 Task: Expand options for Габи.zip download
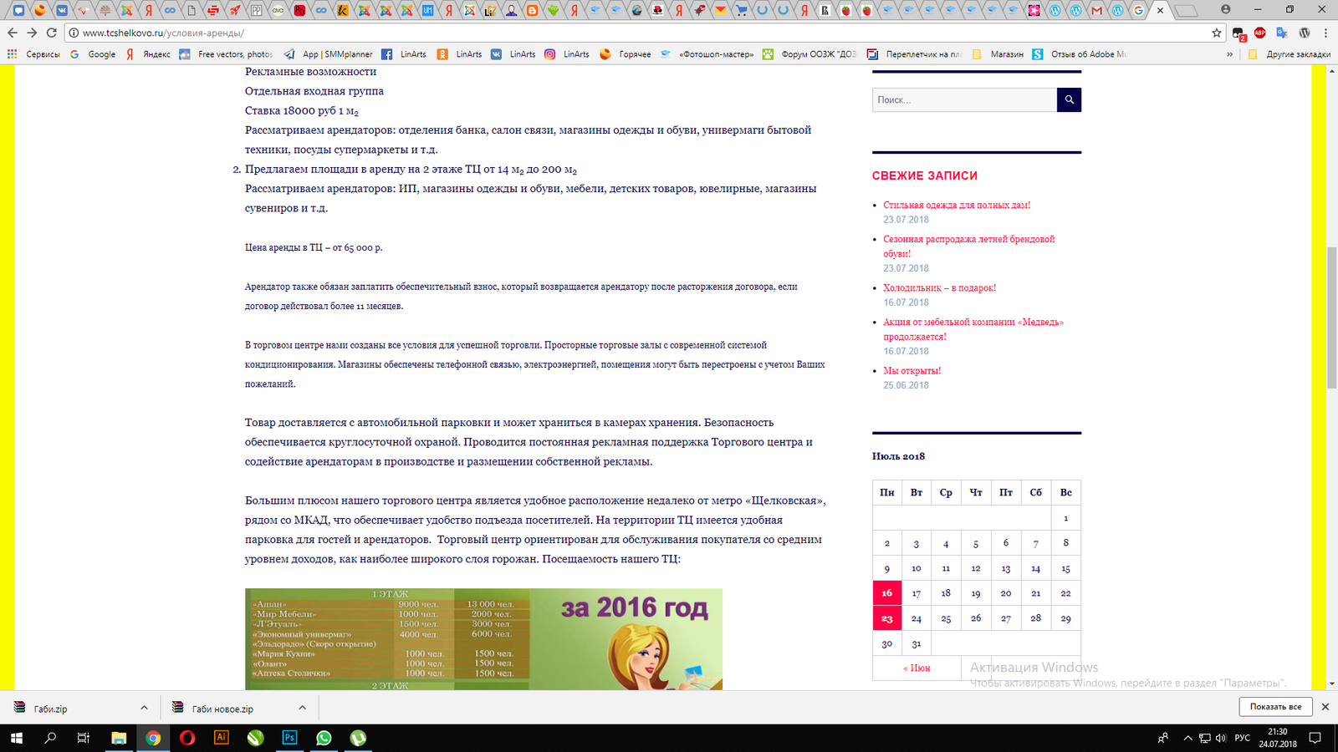tap(144, 708)
